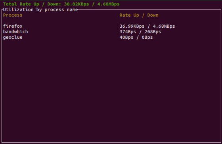Select the firefox process row
Viewport: 222px width, 144px height.
[x=89, y=26]
